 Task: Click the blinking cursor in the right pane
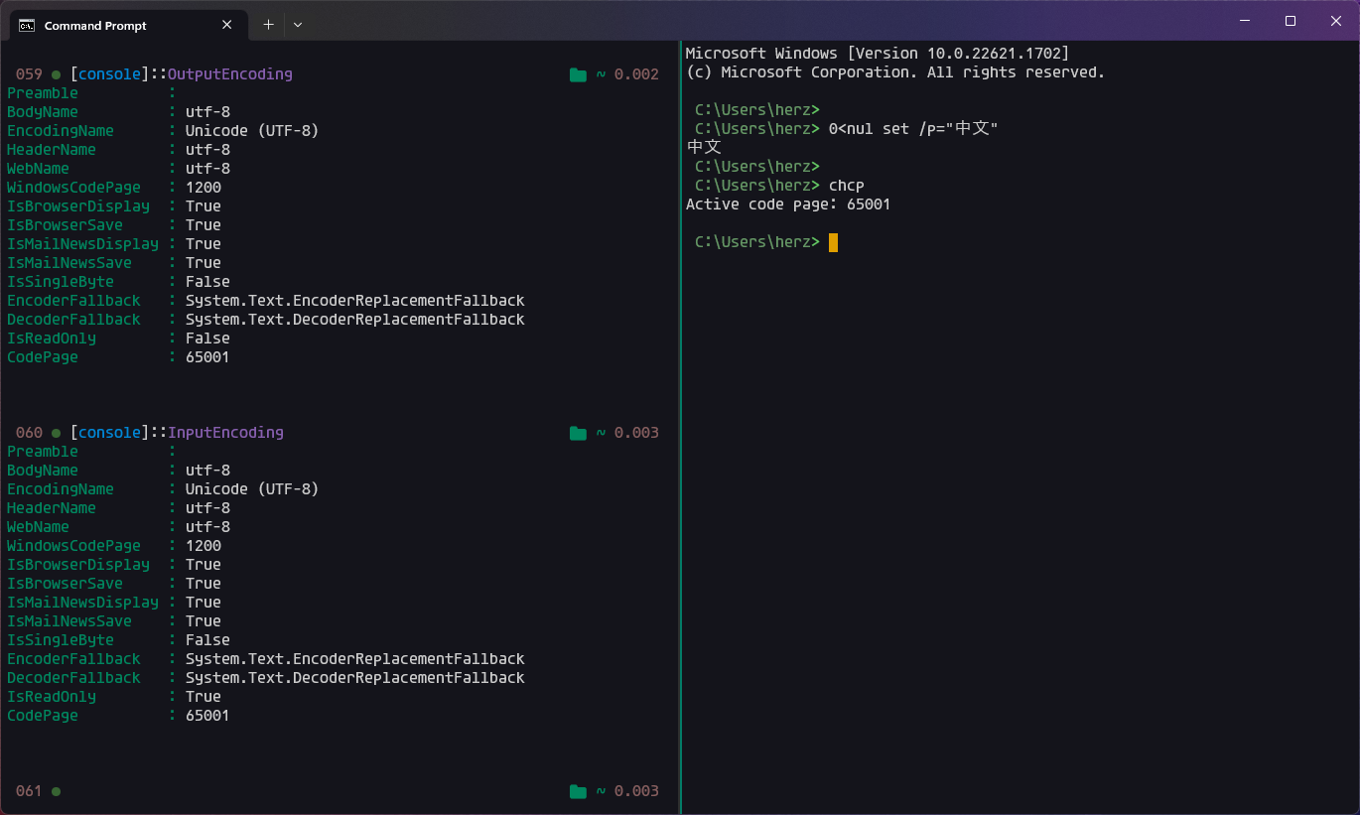(832, 241)
